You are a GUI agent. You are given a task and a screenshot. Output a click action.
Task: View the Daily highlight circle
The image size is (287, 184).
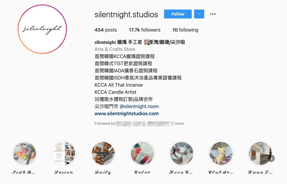103,153
